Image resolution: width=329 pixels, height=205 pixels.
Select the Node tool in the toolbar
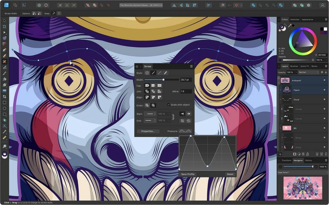[x=4, y=32]
